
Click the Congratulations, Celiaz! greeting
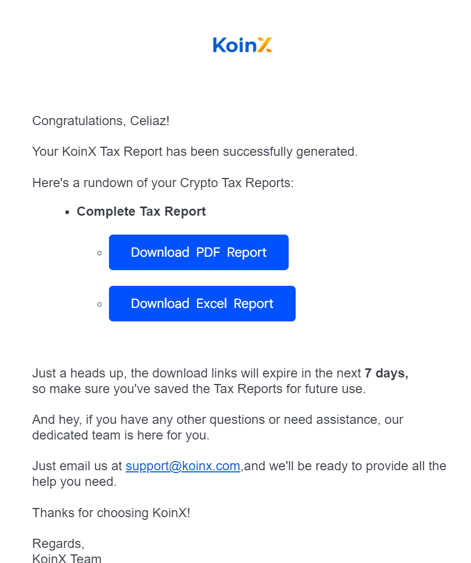[101, 121]
